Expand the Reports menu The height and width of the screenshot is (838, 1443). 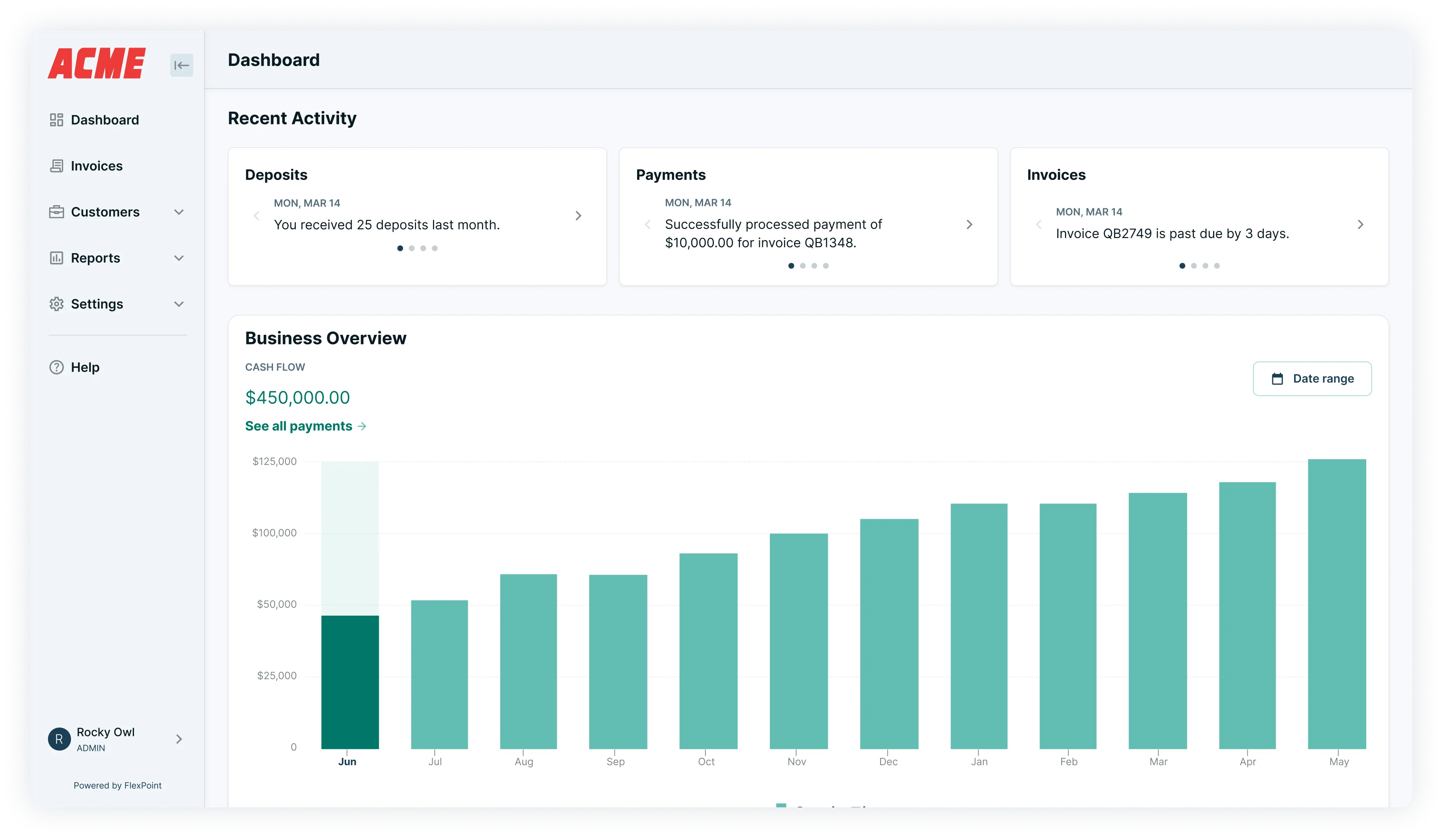(x=179, y=258)
